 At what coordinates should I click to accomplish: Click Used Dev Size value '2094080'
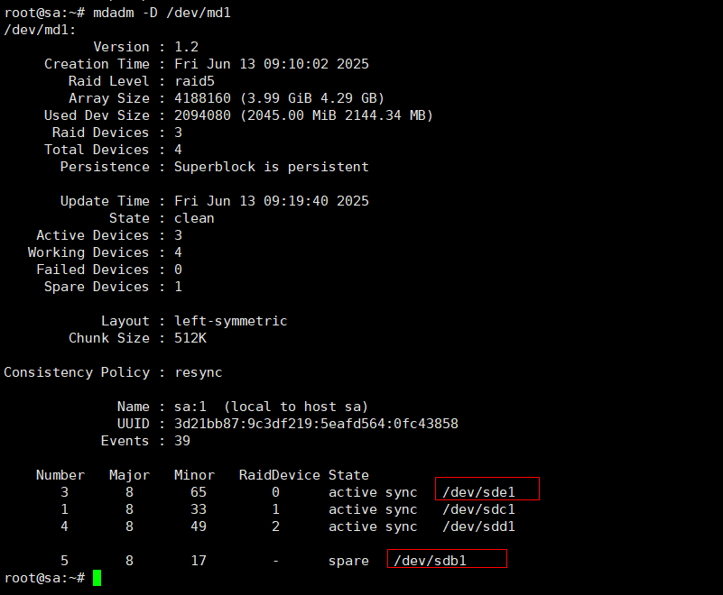point(202,115)
